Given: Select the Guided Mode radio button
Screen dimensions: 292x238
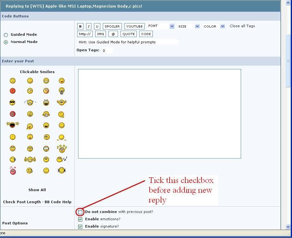Looking at the screenshot, I should 6,35.
